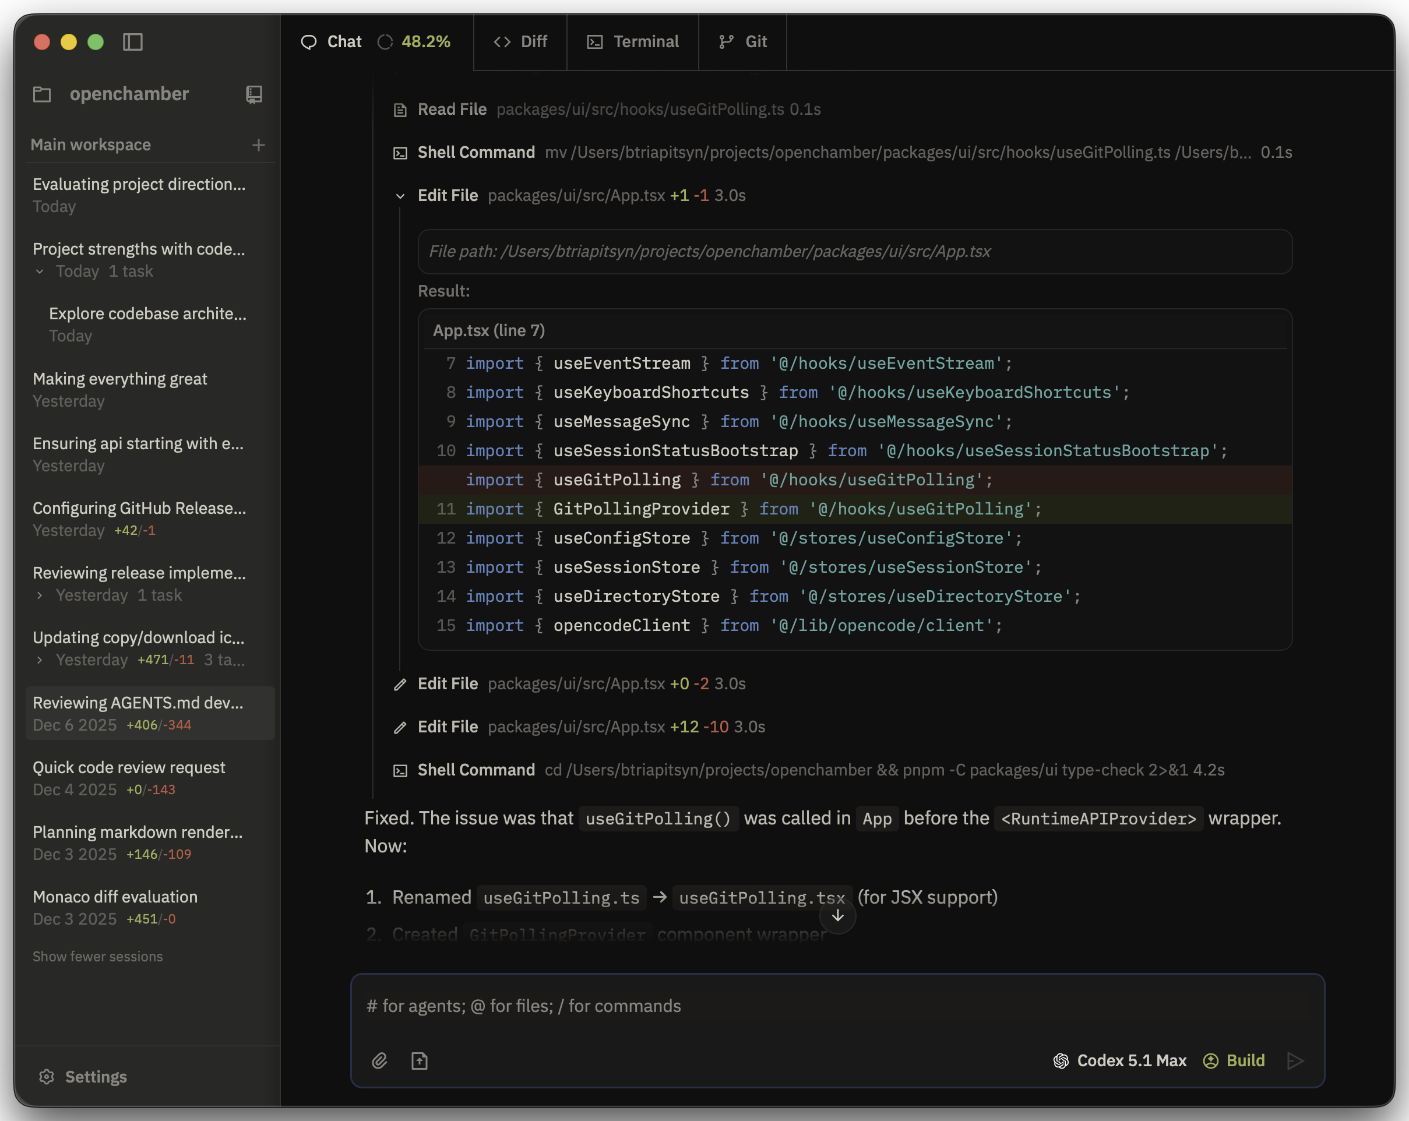1409x1121 pixels.
Task: Open Settings
Action: coord(83,1077)
